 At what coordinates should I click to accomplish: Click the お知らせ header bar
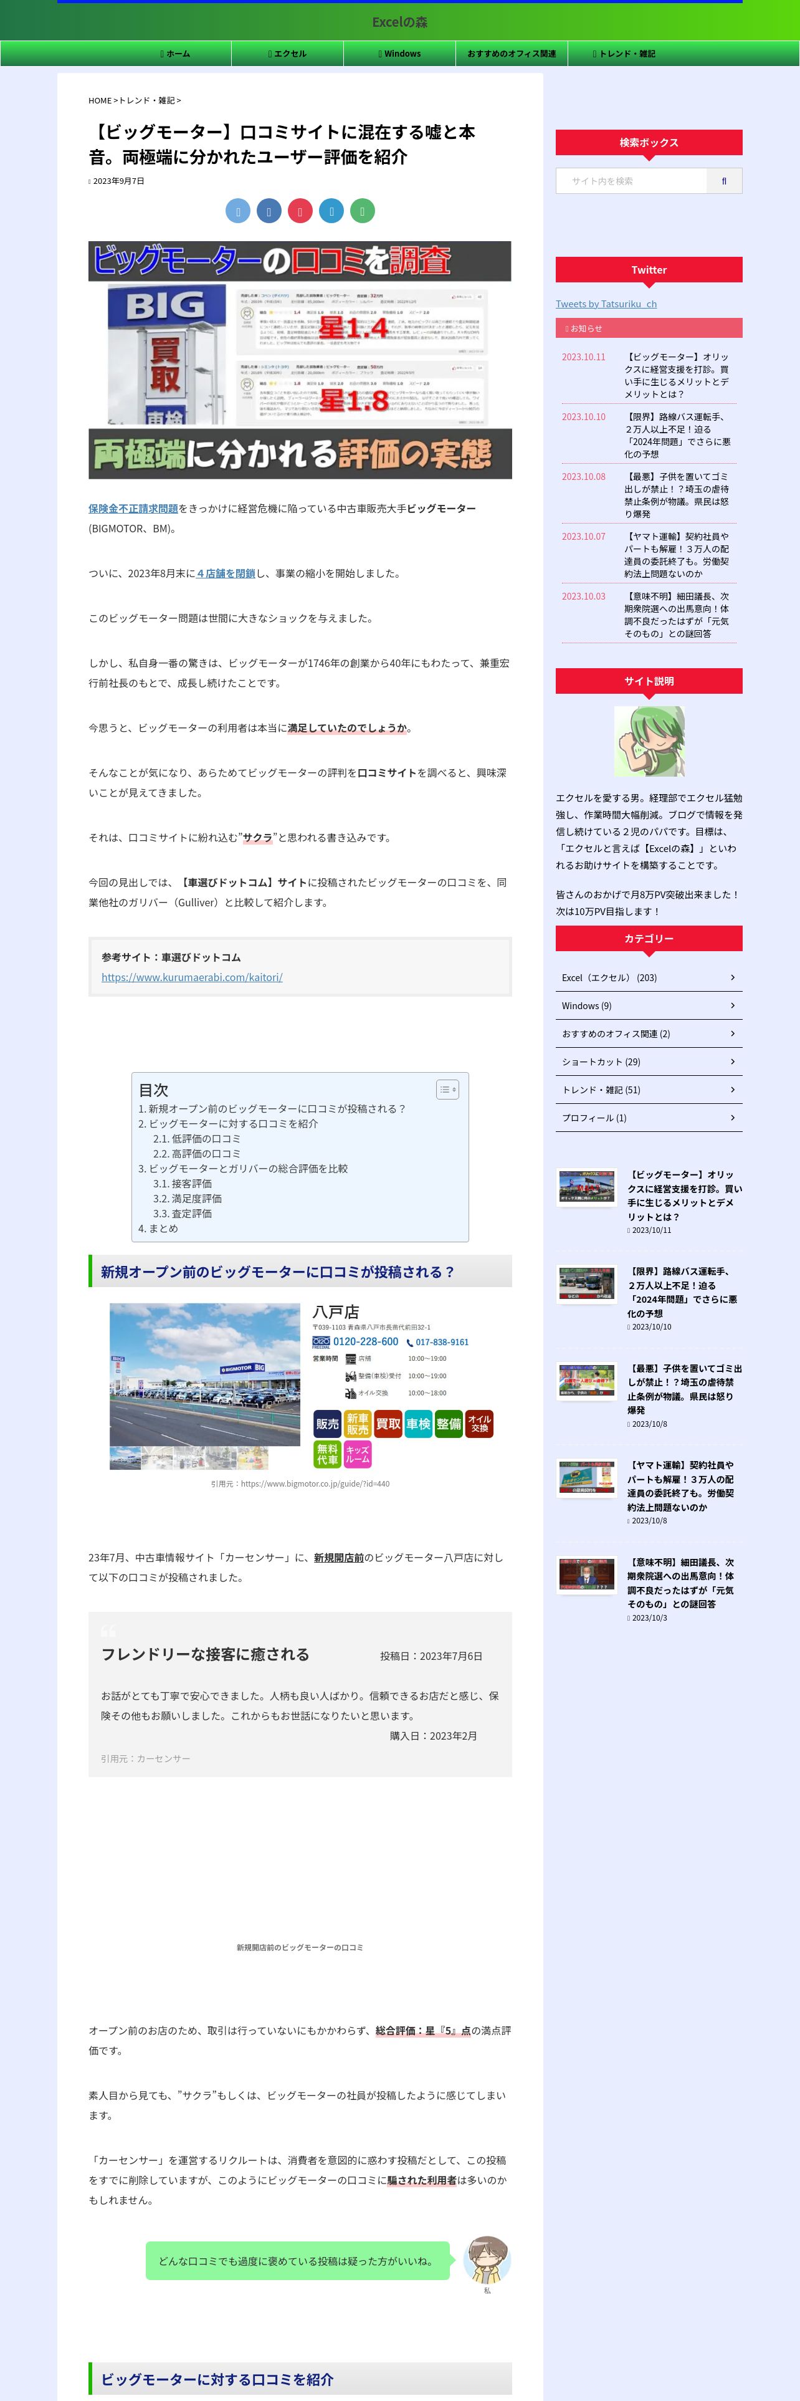click(x=648, y=328)
